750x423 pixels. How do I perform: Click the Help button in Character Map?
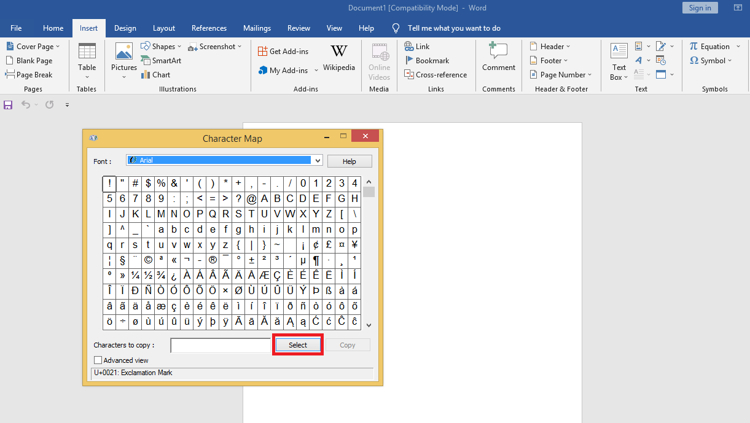tap(350, 161)
